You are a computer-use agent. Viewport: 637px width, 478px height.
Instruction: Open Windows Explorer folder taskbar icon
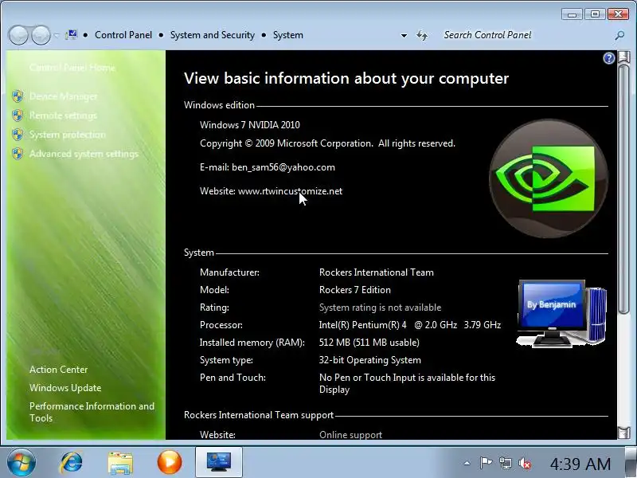pyautogui.click(x=120, y=463)
